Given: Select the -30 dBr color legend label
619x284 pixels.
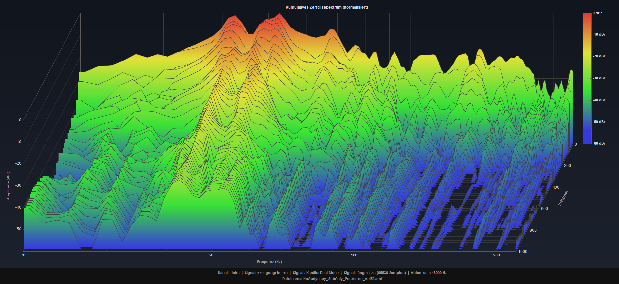Looking at the screenshot, I should coord(599,78).
